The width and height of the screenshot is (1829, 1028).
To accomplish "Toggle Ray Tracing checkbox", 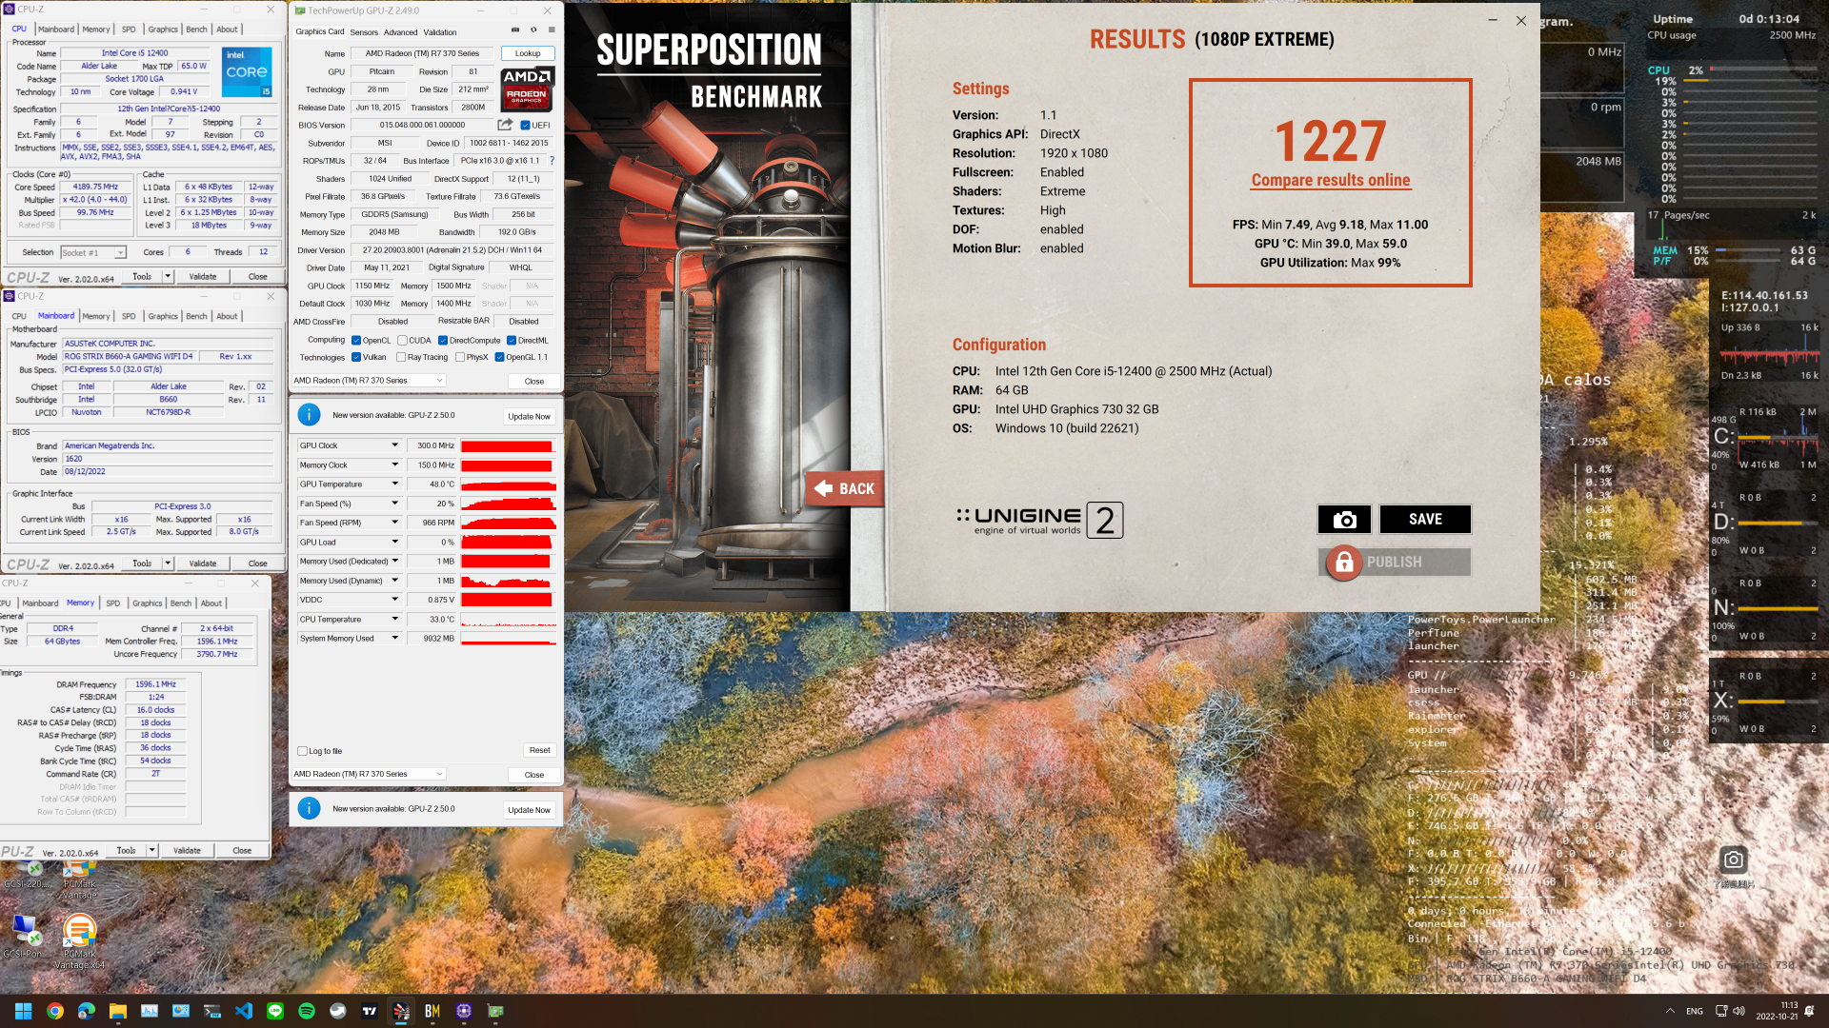I will tap(401, 358).
